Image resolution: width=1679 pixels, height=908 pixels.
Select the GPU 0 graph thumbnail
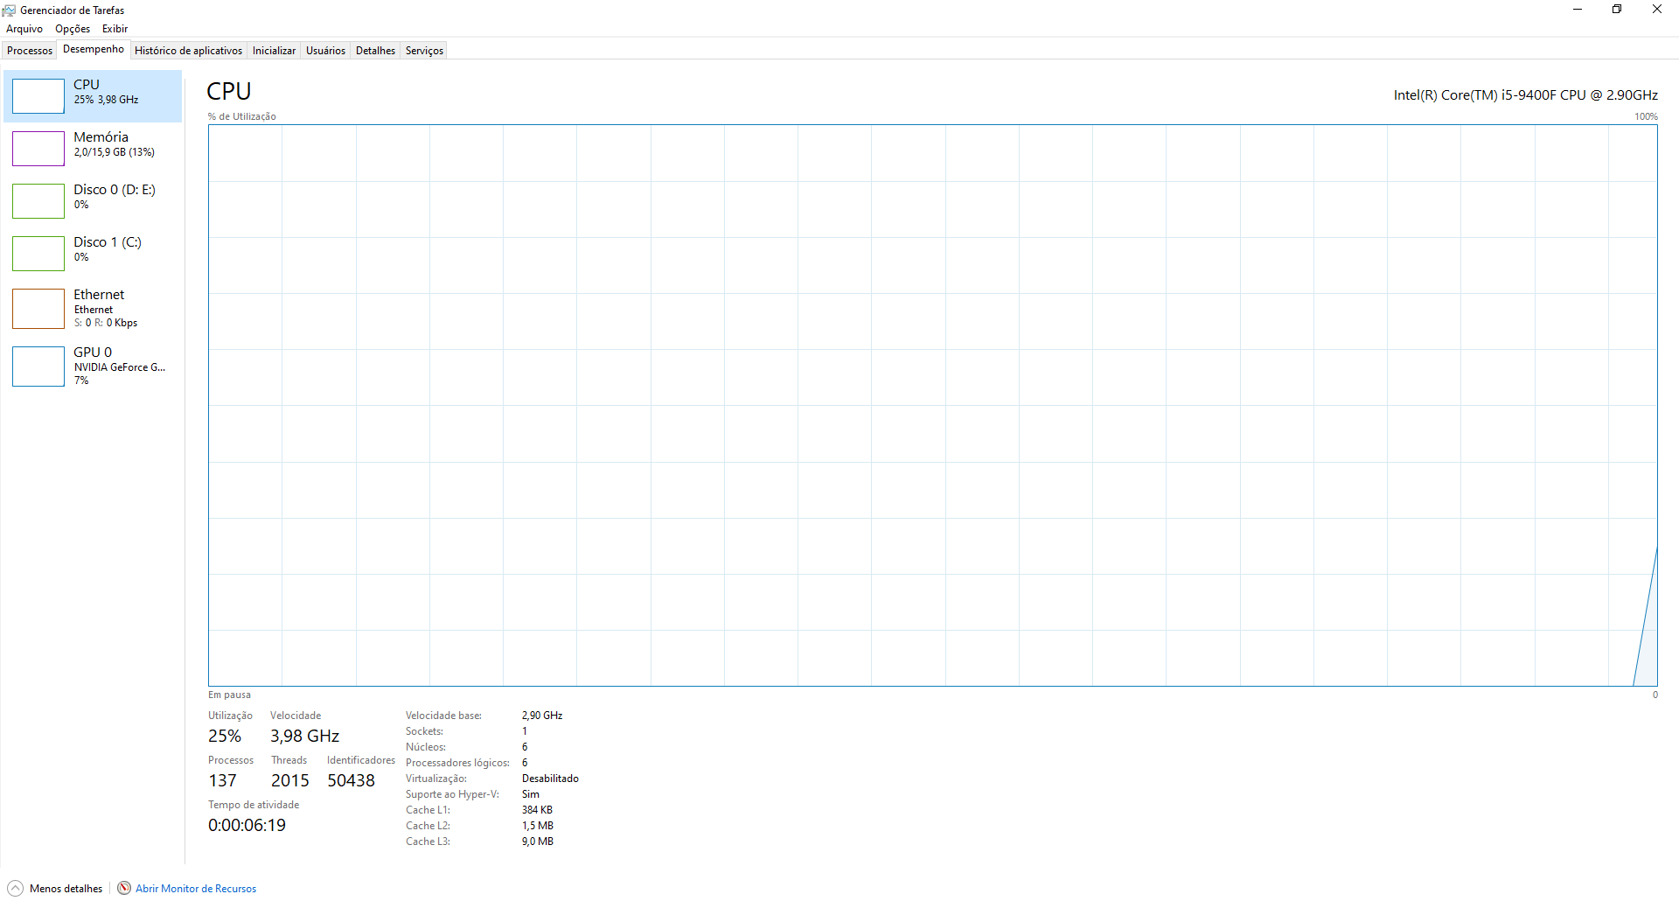tap(38, 367)
